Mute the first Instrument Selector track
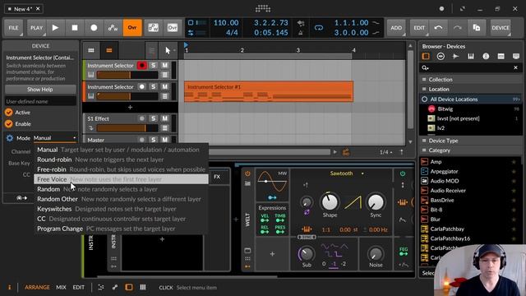 (164, 66)
